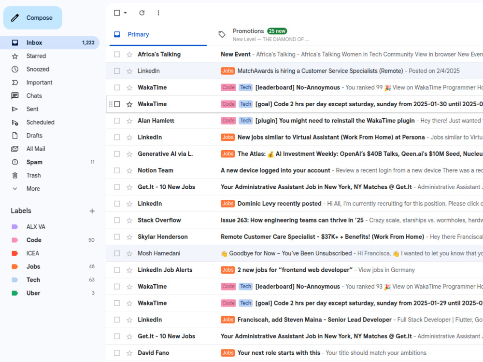
Task: Click the Important marker icon in sidebar
Action: coord(15,83)
